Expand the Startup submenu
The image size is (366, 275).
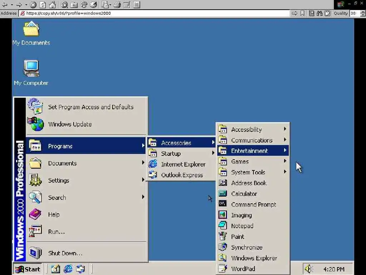(x=181, y=153)
